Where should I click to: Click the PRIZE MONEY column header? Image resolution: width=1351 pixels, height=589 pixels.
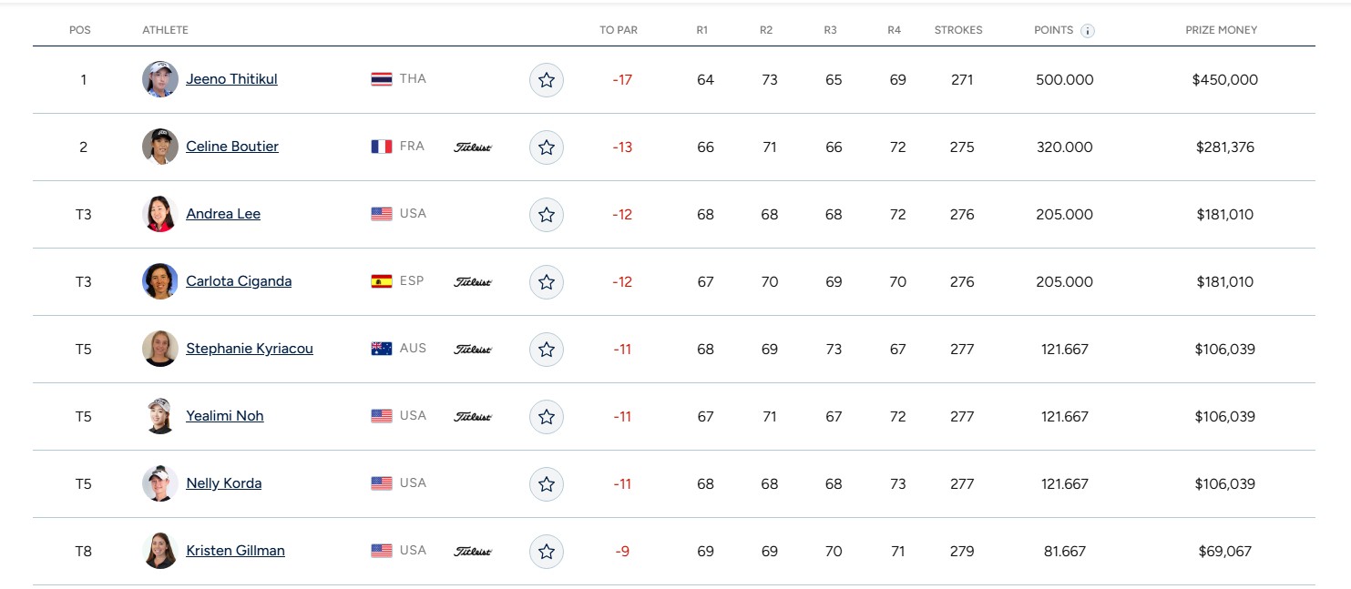tap(1221, 30)
